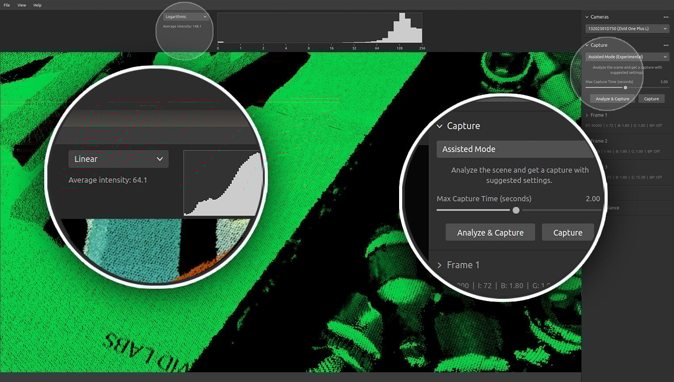Screen dimensions: 674x382
Task: Collapse the Cameras section chevron
Action: click(x=587, y=17)
